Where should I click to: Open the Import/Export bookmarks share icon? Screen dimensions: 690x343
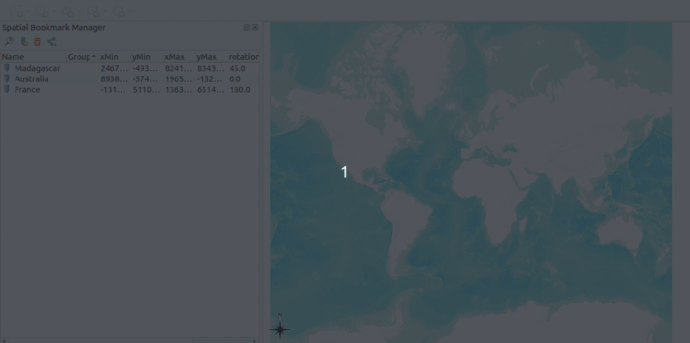tap(52, 41)
